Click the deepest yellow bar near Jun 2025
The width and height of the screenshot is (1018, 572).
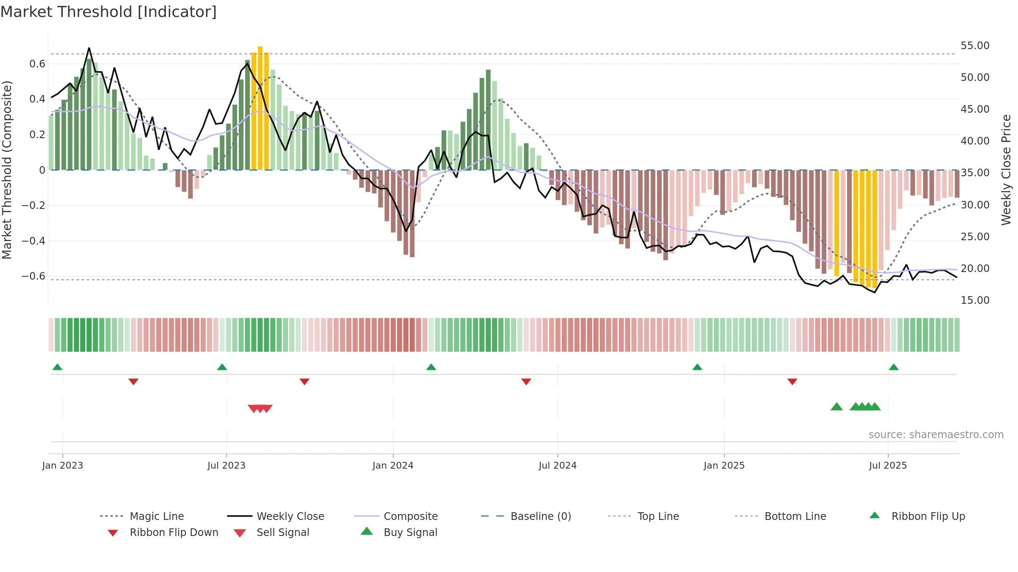pos(875,229)
